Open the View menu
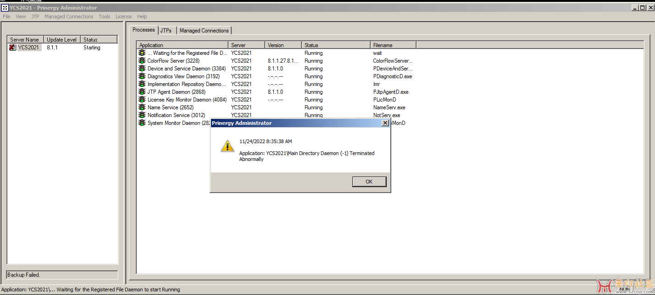The height and width of the screenshot is (295, 655). coord(21,16)
